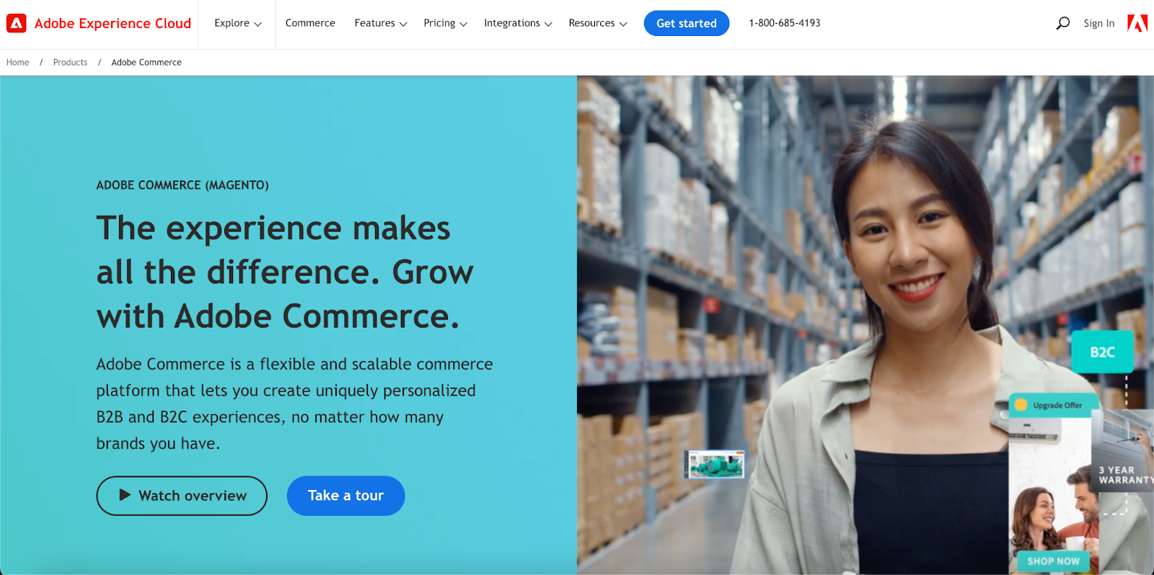This screenshot has height=575, width=1154.
Task: Click the 1-800-685-4193 phone number
Action: tap(785, 23)
